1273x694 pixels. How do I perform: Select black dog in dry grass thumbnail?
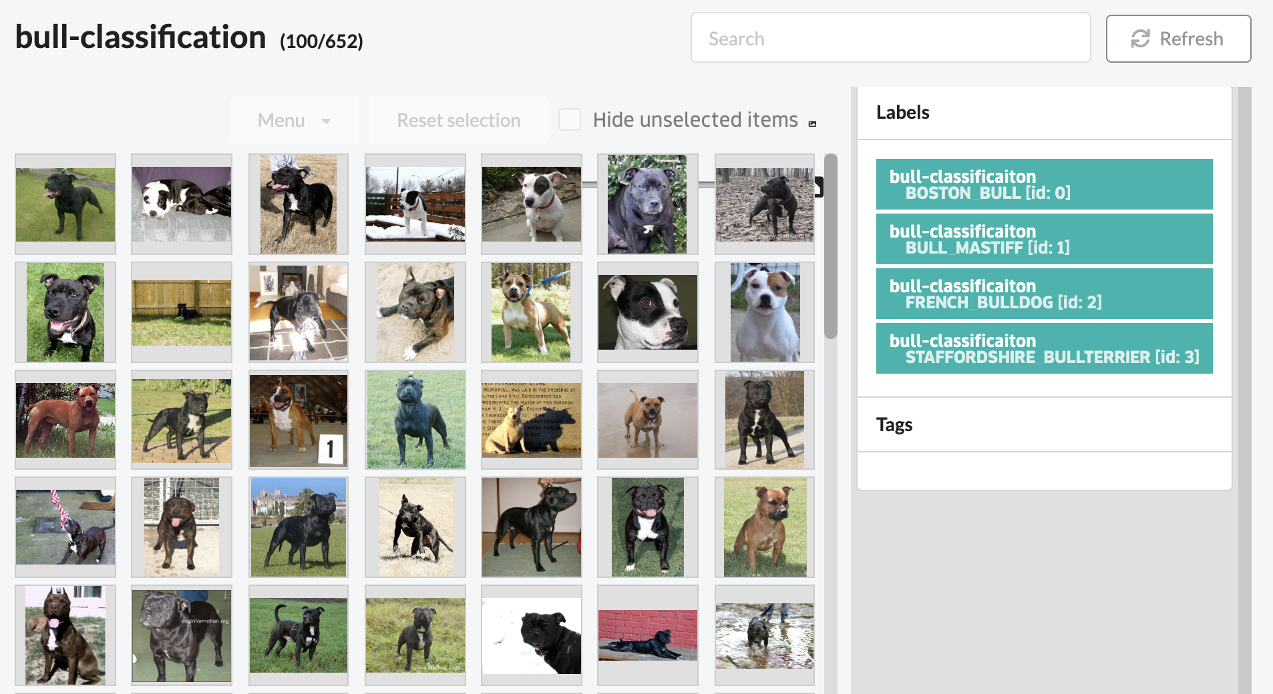point(299,204)
